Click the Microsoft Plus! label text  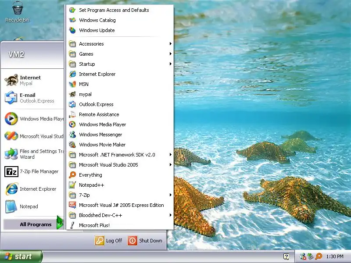94,225
